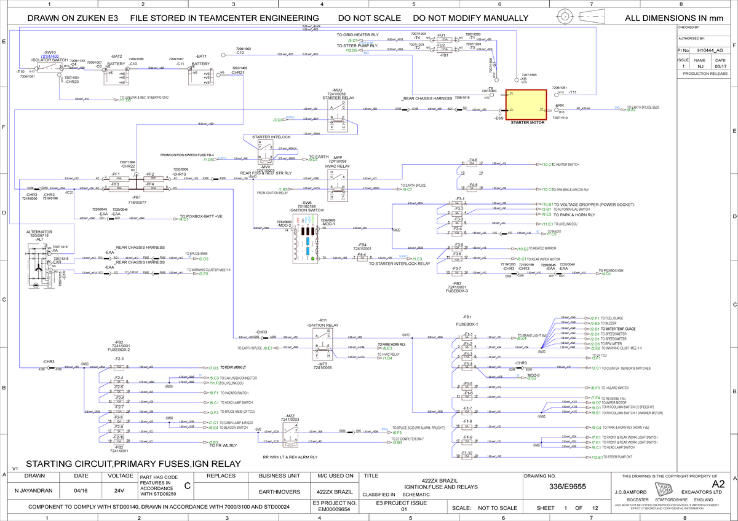738x521 pixels.
Task: Select the drawn-by name N JAYANDRAN
Action: click(x=34, y=492)
